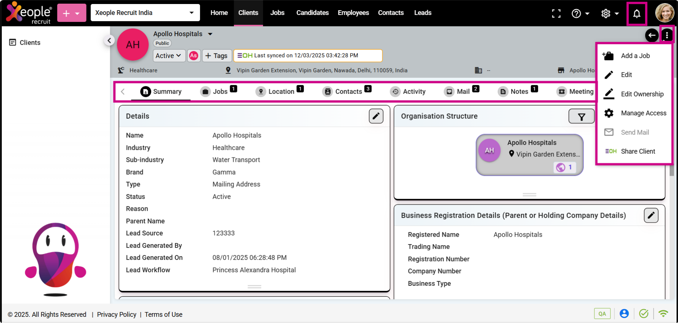The height and width of the screenshot is (323, 678).
Task: Collapse the left sidebar chevron
Action: pyautogui.click(x=109, y=41)
